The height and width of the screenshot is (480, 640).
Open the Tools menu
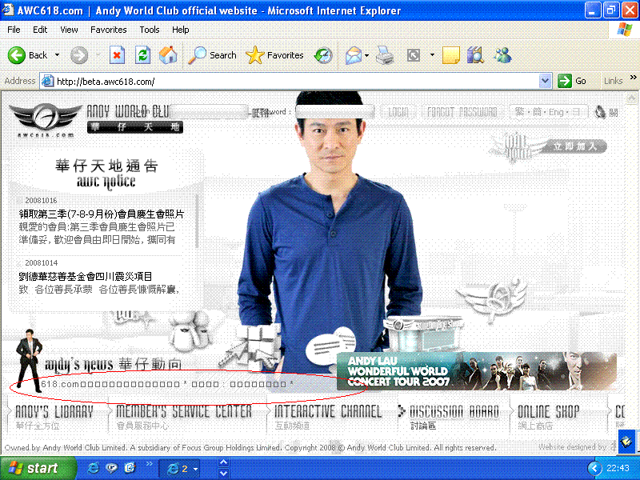click(x=150, y=30)
